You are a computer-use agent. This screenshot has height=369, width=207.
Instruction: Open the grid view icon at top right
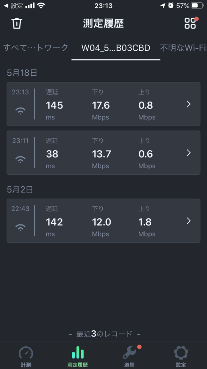pyautogui.click(x=190, y=23)
